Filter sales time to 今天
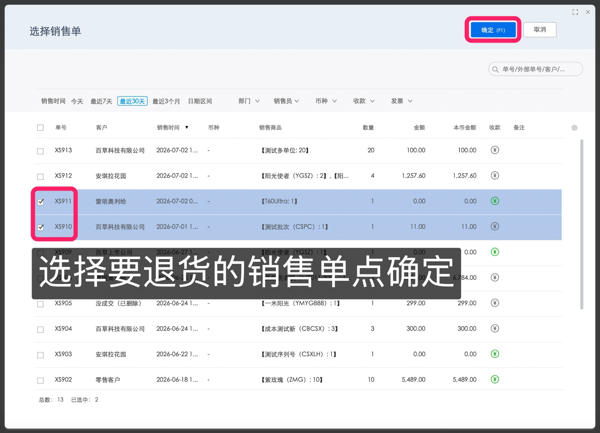600x433 pixels. point(77,102)
